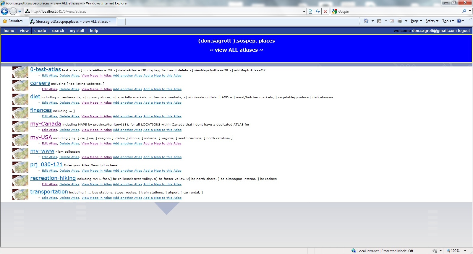473x254 pixels.
Task: Open the careers atlas title link
Action: (40, 83)
